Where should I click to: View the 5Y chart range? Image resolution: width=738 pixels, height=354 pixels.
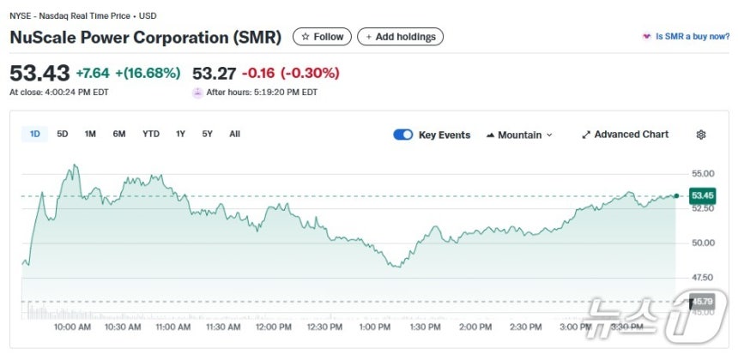coord(208,134)
